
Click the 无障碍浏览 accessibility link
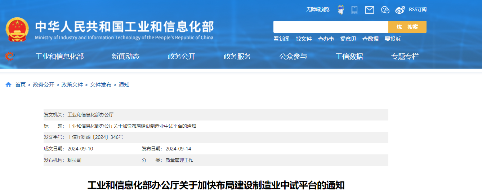[318, 10]
